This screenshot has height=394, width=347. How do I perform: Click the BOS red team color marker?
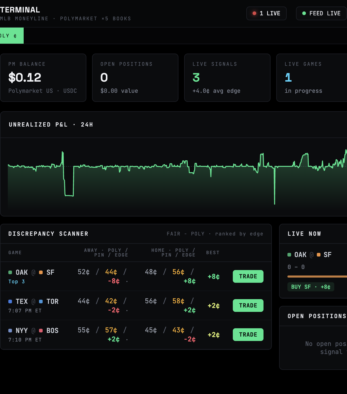41,331
